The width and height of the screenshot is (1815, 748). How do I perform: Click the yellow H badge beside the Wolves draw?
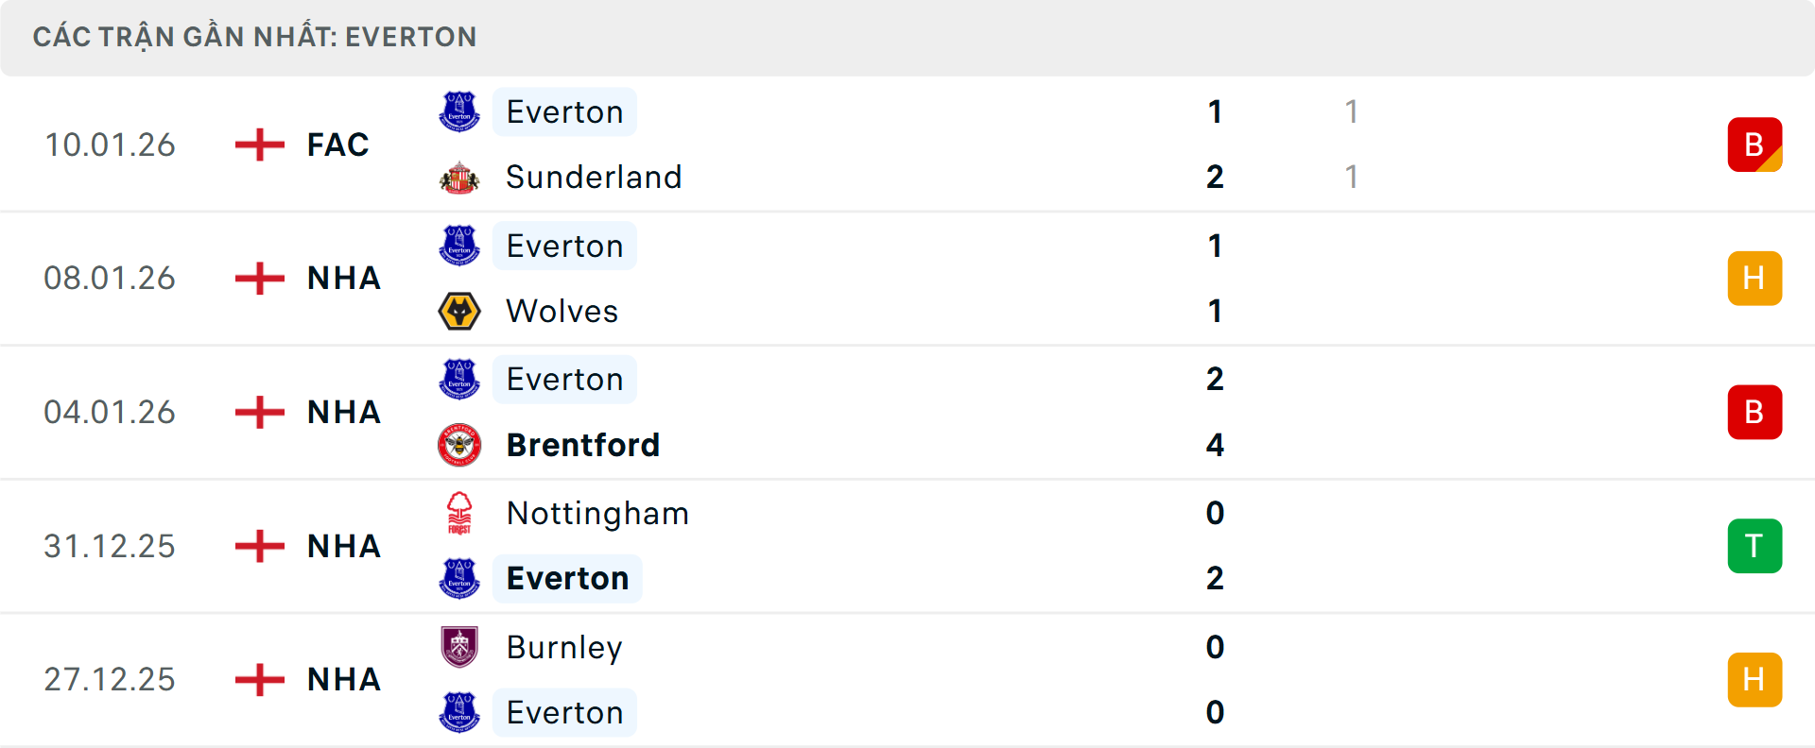click(x=1755, y=278)
